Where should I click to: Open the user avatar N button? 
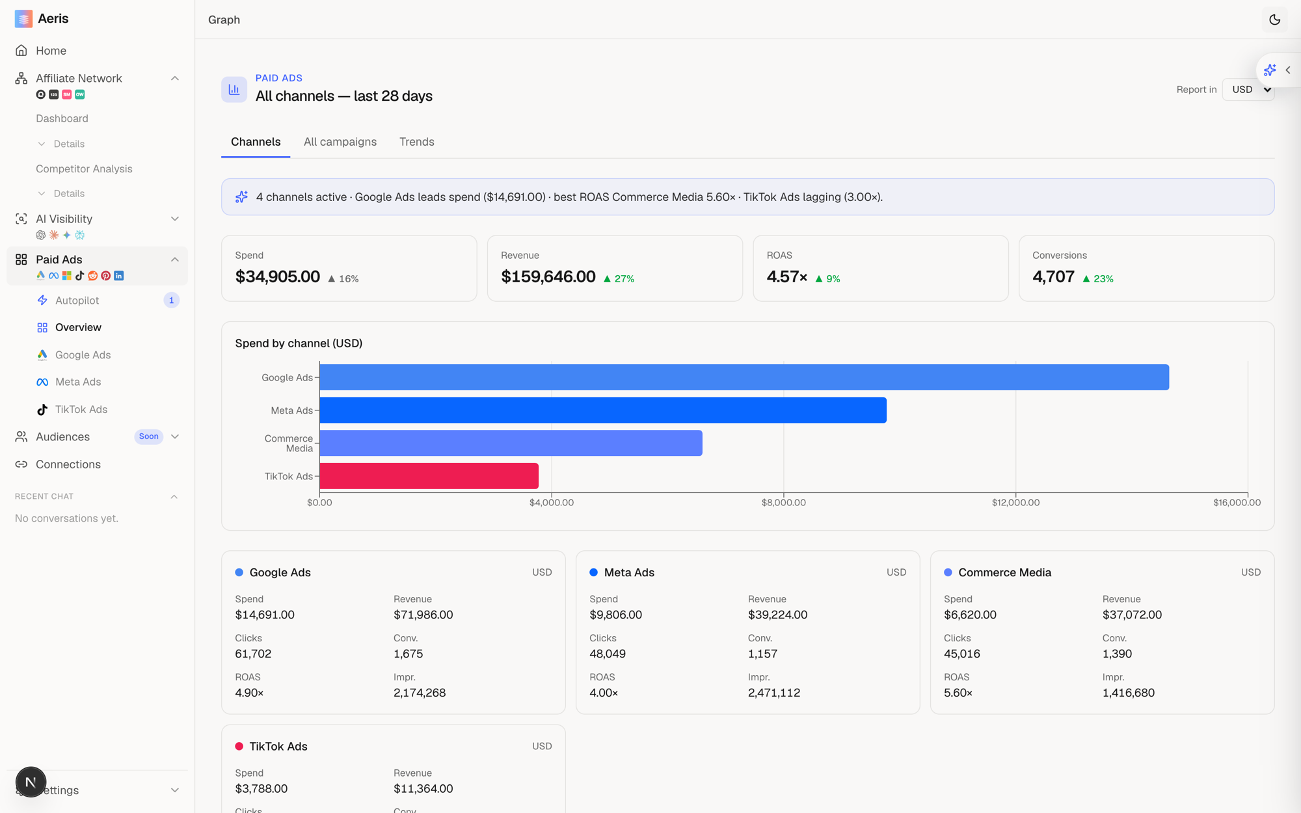click(x=31, y=782)
